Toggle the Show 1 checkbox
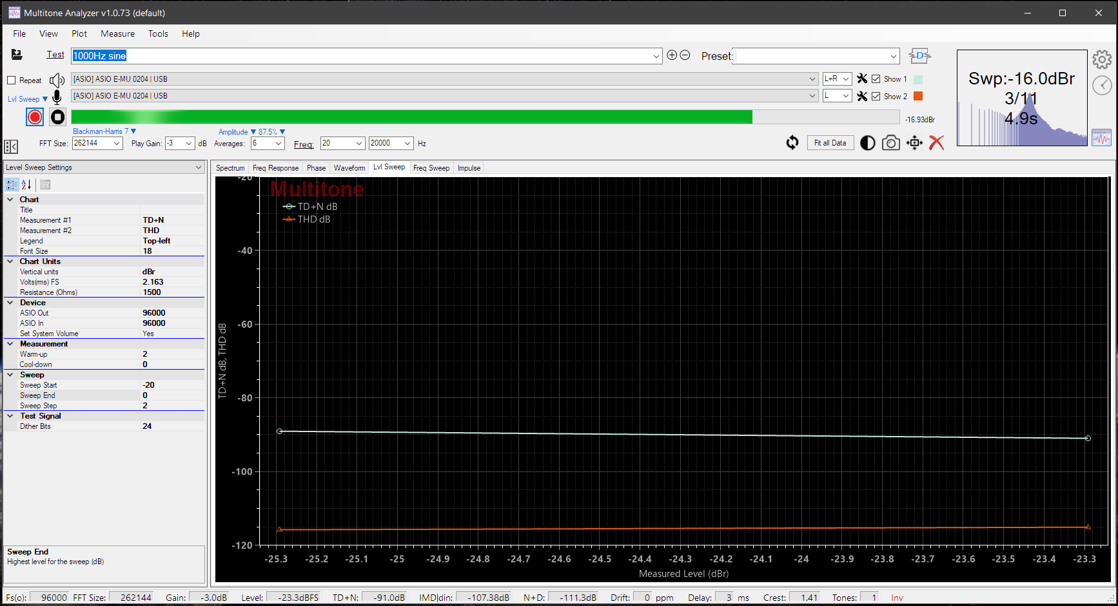Viewport: 1118px width, 606px height. pos(876,79)
